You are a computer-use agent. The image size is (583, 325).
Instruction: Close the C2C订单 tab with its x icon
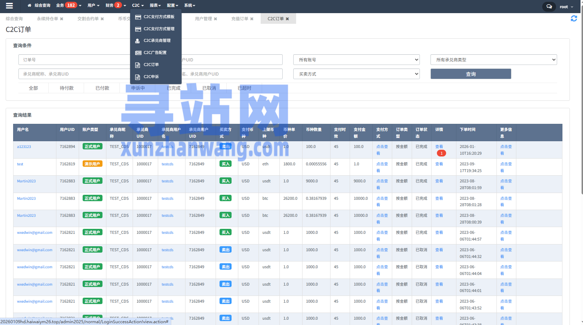pyautogui.click(x=287, y=19)
